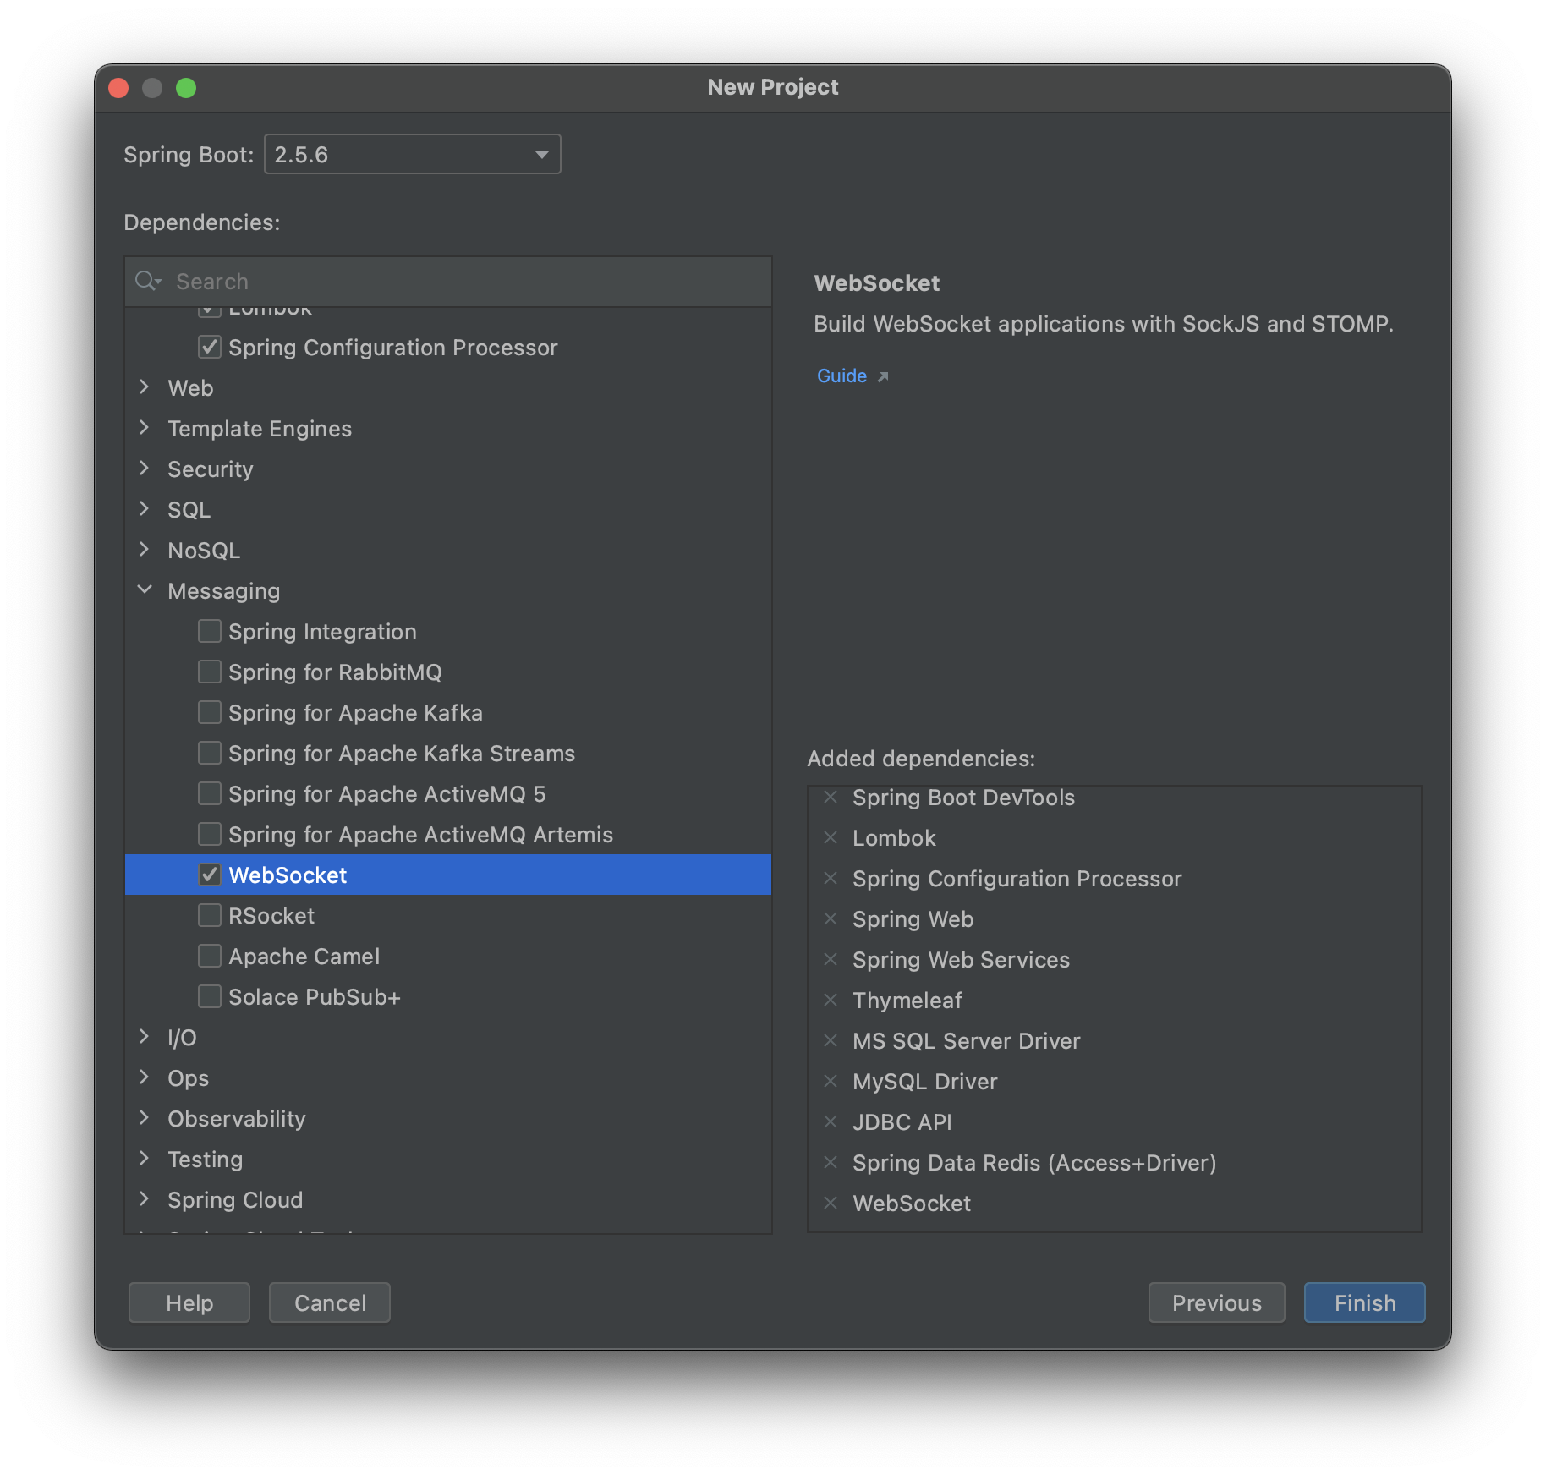Remove Spring Configuration Processor from added list
Viewport: 1546px width, 1475px height.
(831, 878)
